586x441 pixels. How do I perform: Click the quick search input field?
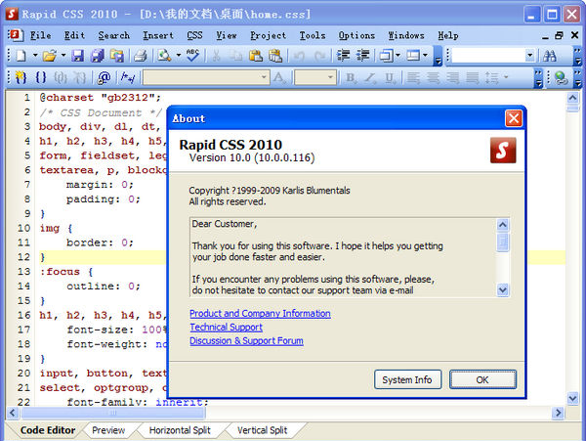pos(488,56)
